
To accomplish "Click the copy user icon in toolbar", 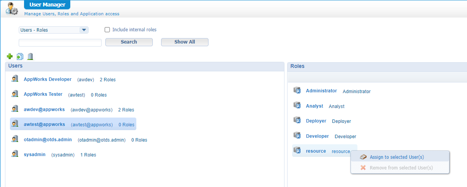I will pos(20,56).
